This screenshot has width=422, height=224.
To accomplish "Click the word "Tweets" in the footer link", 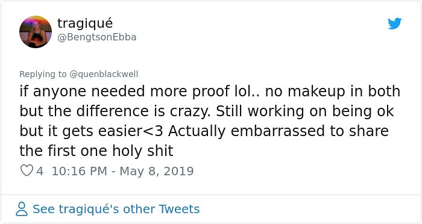I will pyautogui.click(x=179, y=209).
